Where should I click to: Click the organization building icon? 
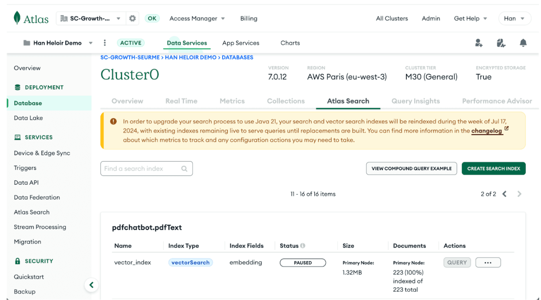[64, 18]
